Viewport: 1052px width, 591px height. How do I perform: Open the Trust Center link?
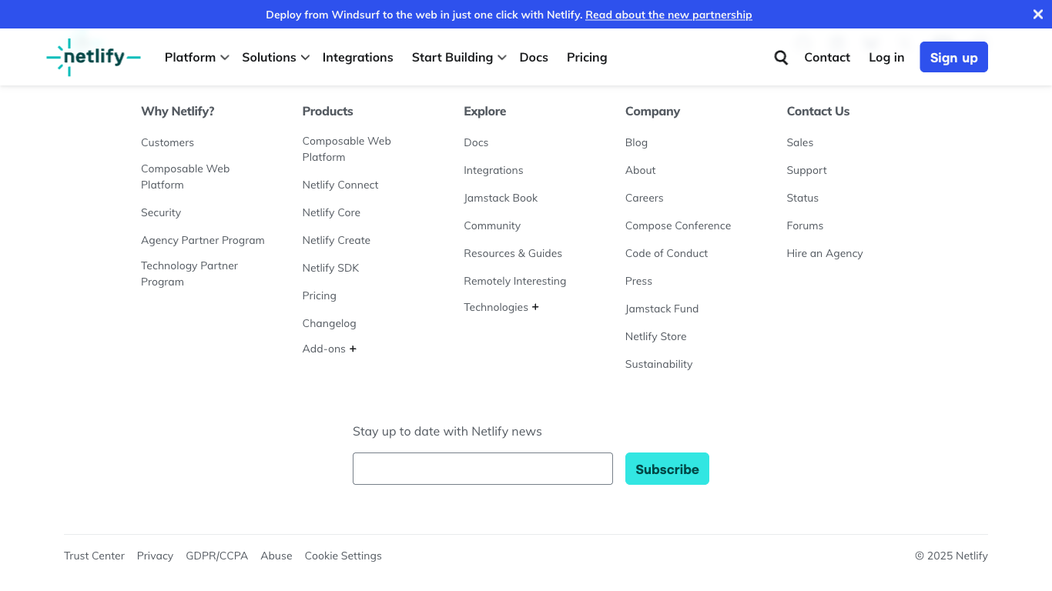(94, 556)
